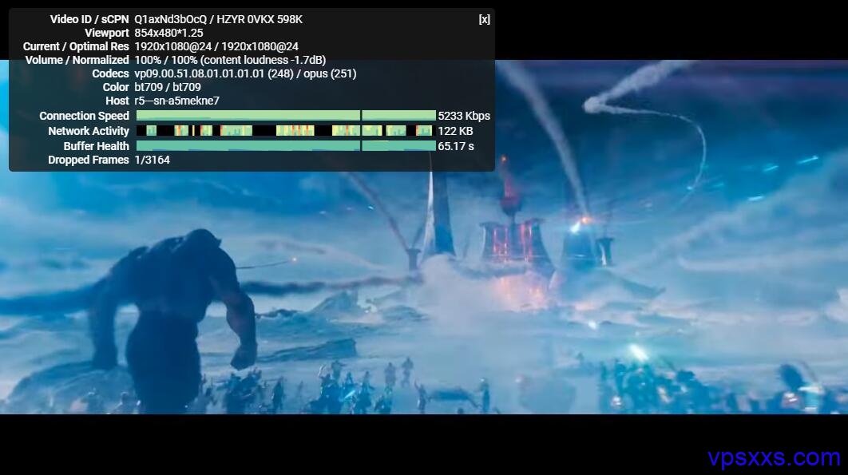Click the resolution value 1920x1080@24

pyautogui.click(x=216, y=46)
